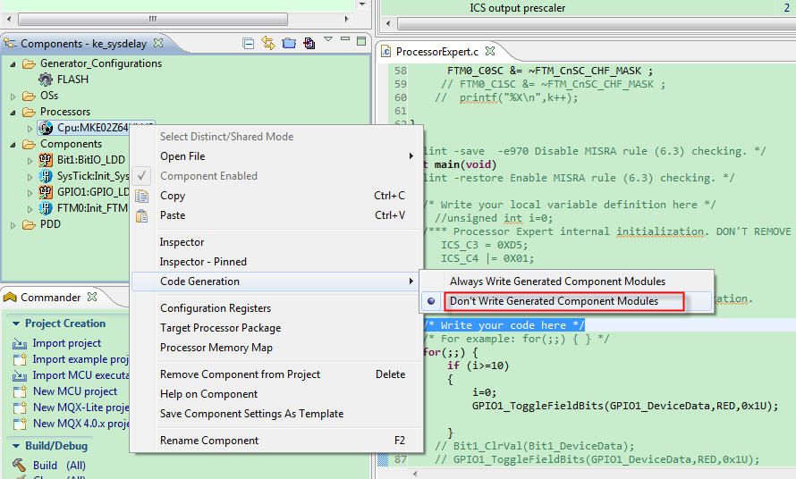Viewport: 796px width, 479px height.
Task: Open the Code Generation submenu
Action: pos(276,282)
